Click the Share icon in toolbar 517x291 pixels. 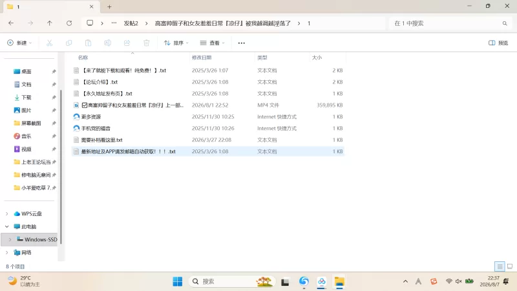tap(127, 43)
